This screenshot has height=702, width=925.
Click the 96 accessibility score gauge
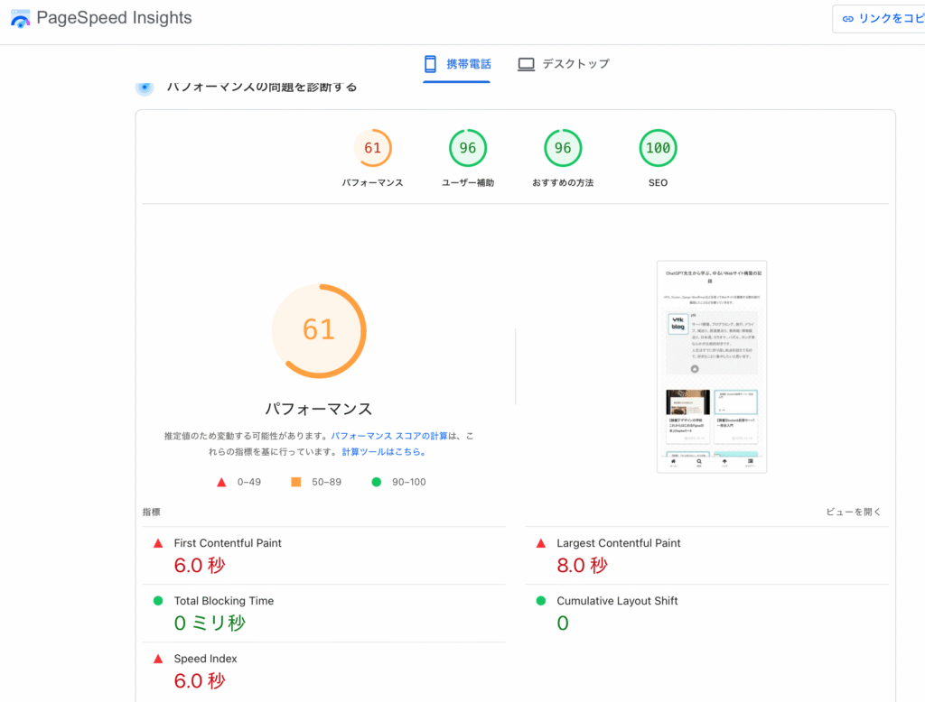[x=467, y=148]
